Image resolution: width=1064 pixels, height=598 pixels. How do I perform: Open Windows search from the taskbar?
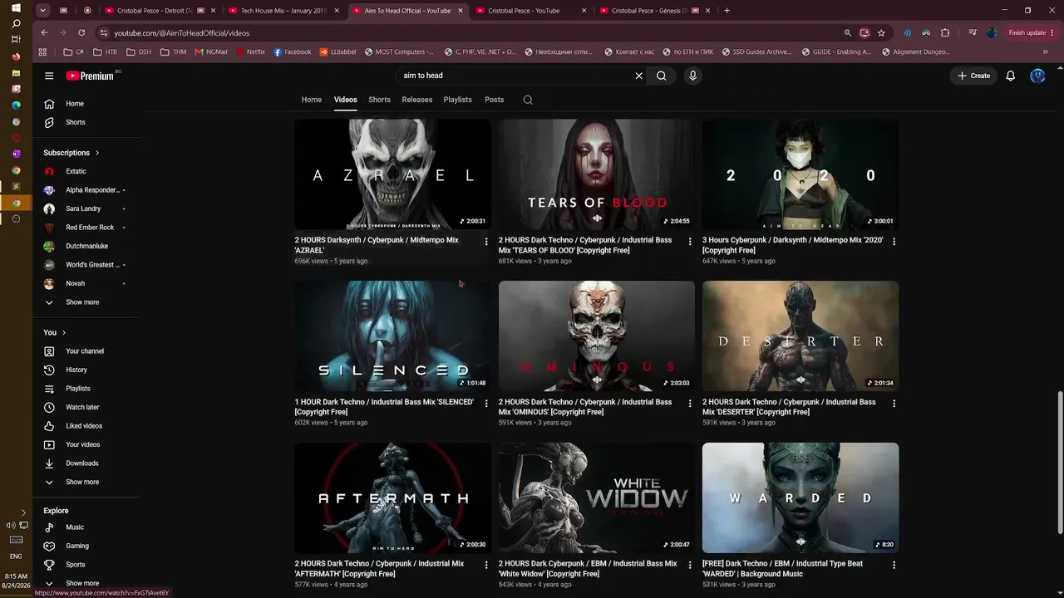[x=16, y=23]
